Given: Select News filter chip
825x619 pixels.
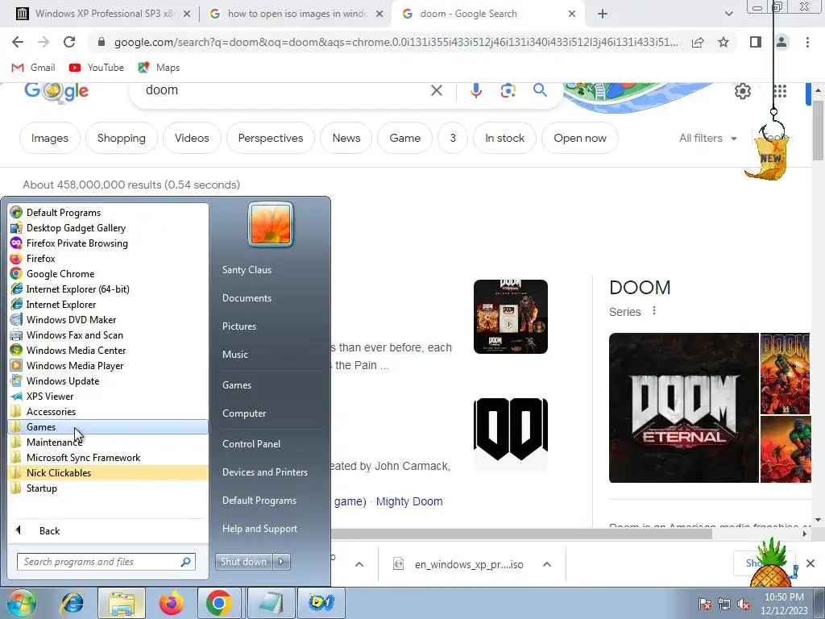Looking at the screenshot, I should tap(346, 138).
